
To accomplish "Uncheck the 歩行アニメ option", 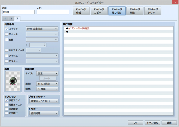I will coord(7,100).
